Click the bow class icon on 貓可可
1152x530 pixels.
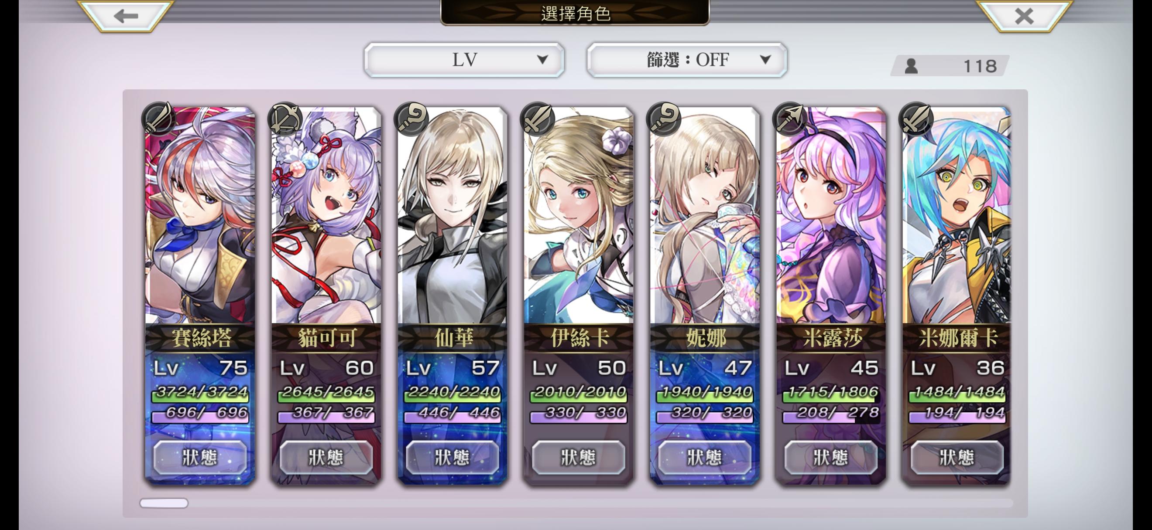(x=285, y=119)
